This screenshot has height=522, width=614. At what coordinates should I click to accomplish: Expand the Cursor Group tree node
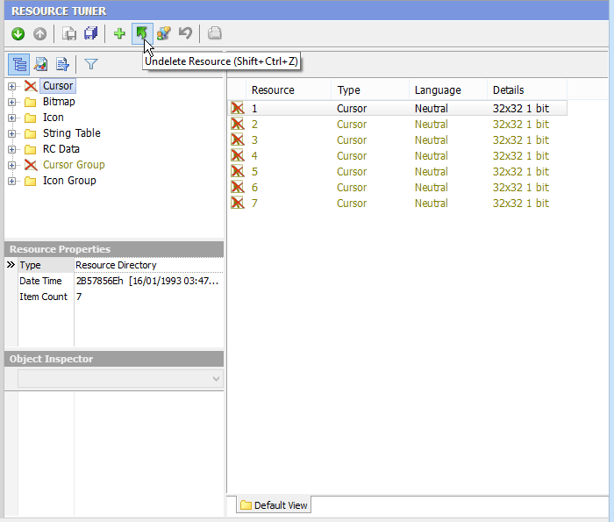11,165
